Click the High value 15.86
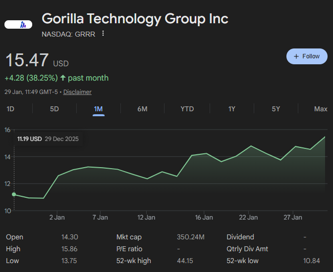This screenshot has width=333, height=272. pos(69,249)
